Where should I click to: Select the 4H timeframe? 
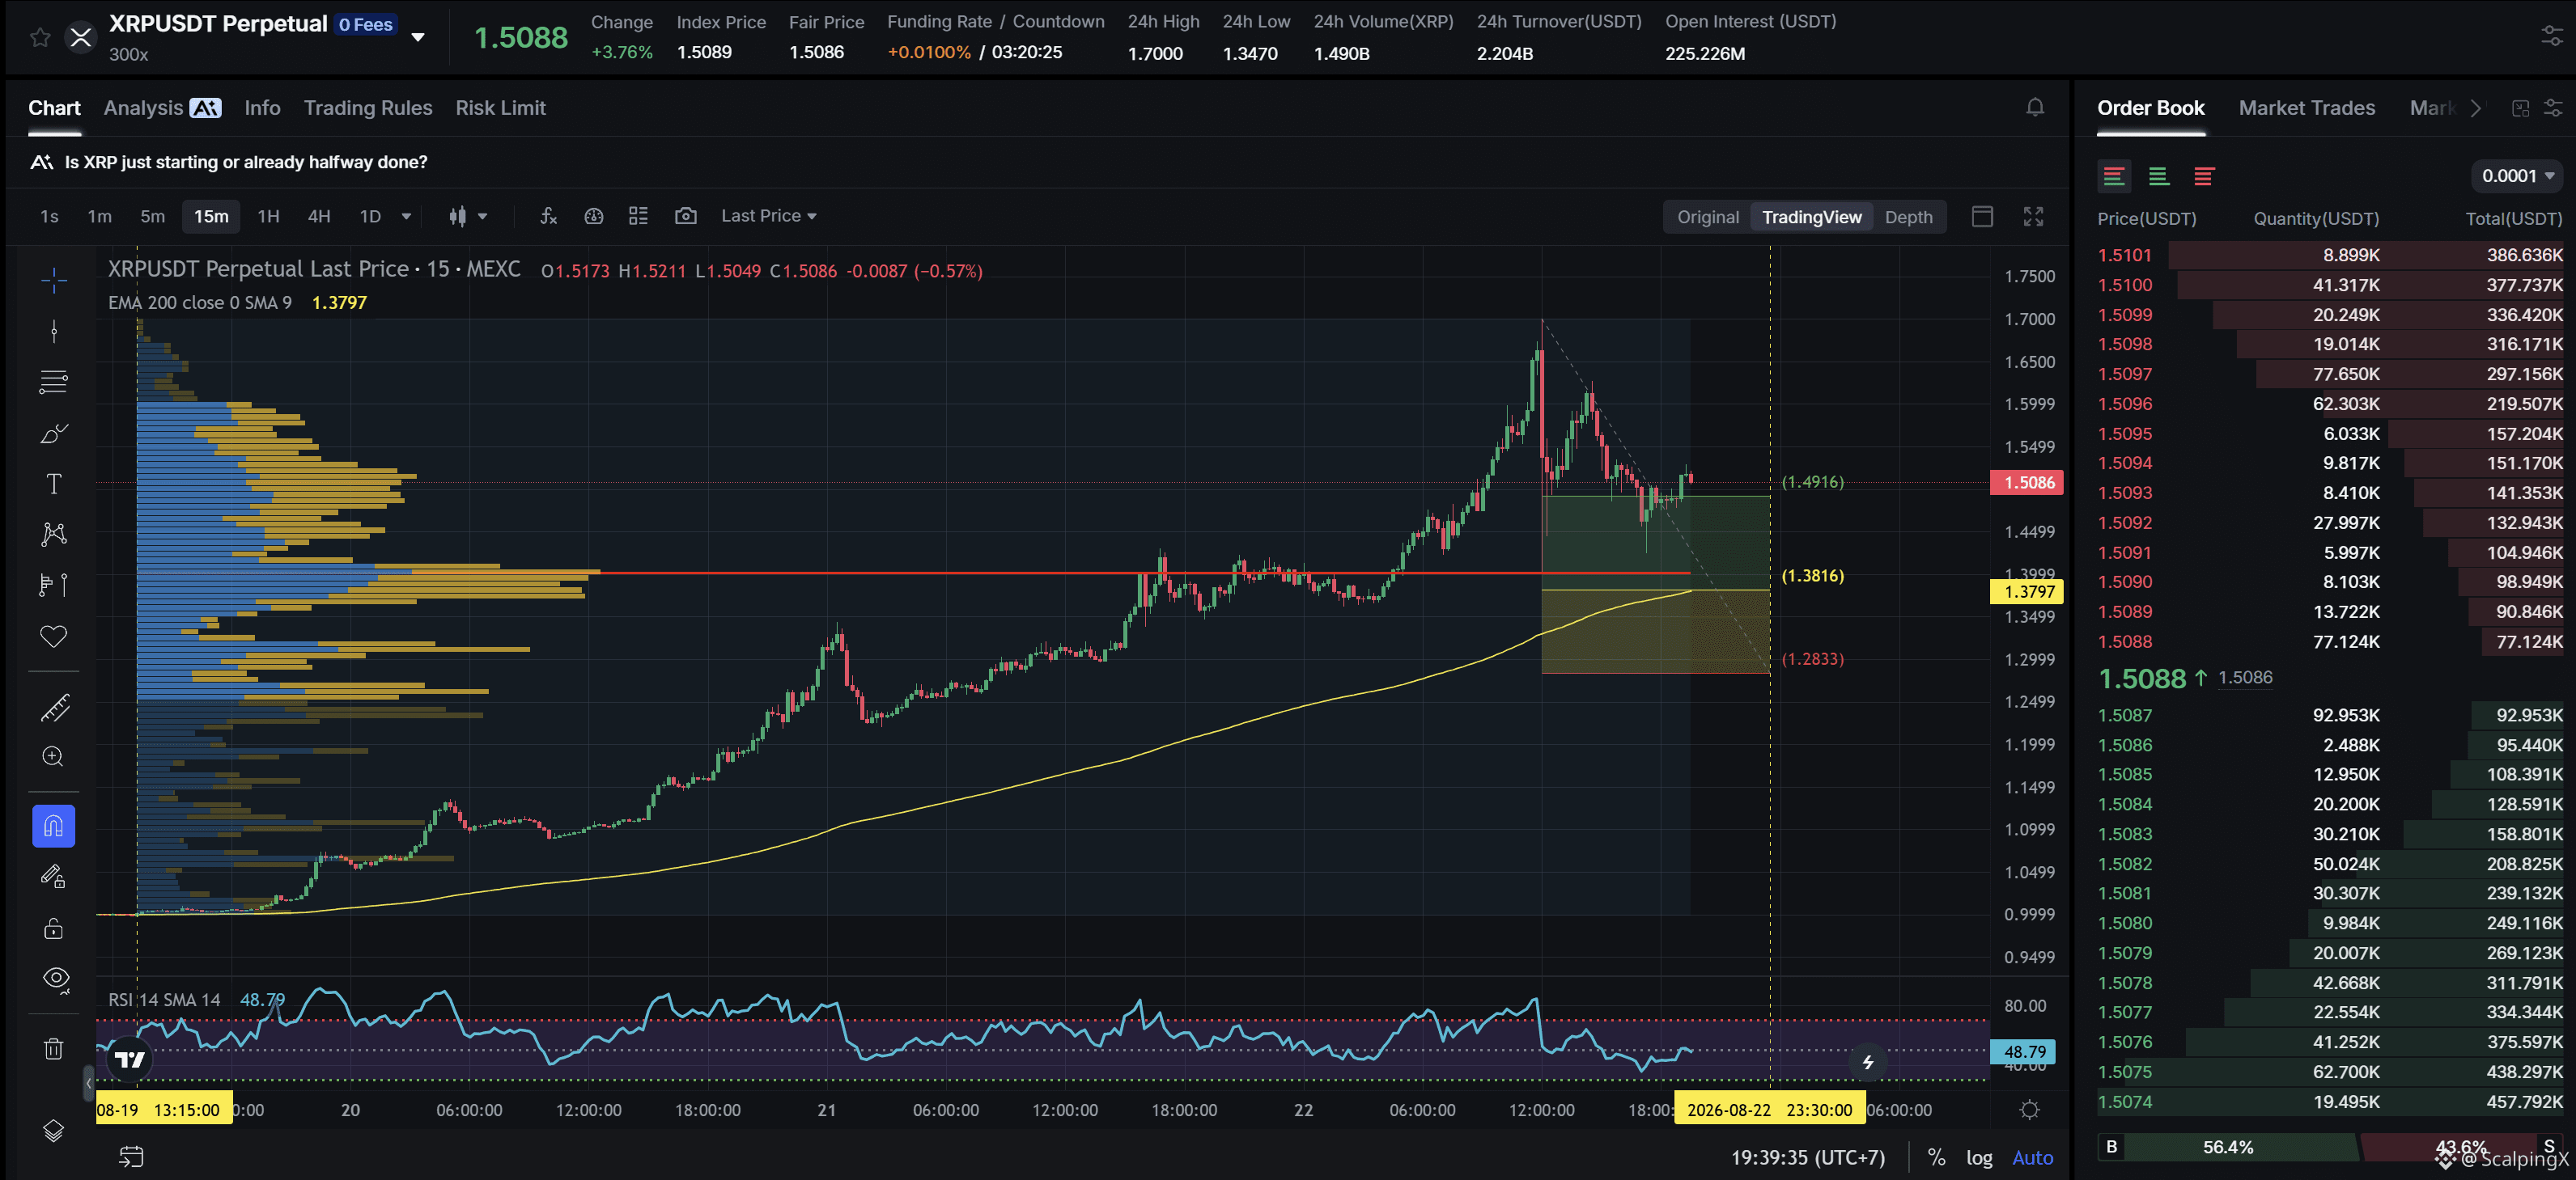pyautogui.click(x=318, y=216)
